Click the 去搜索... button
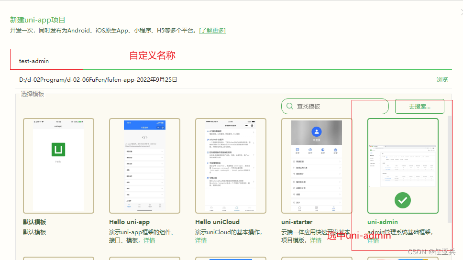 419,107
